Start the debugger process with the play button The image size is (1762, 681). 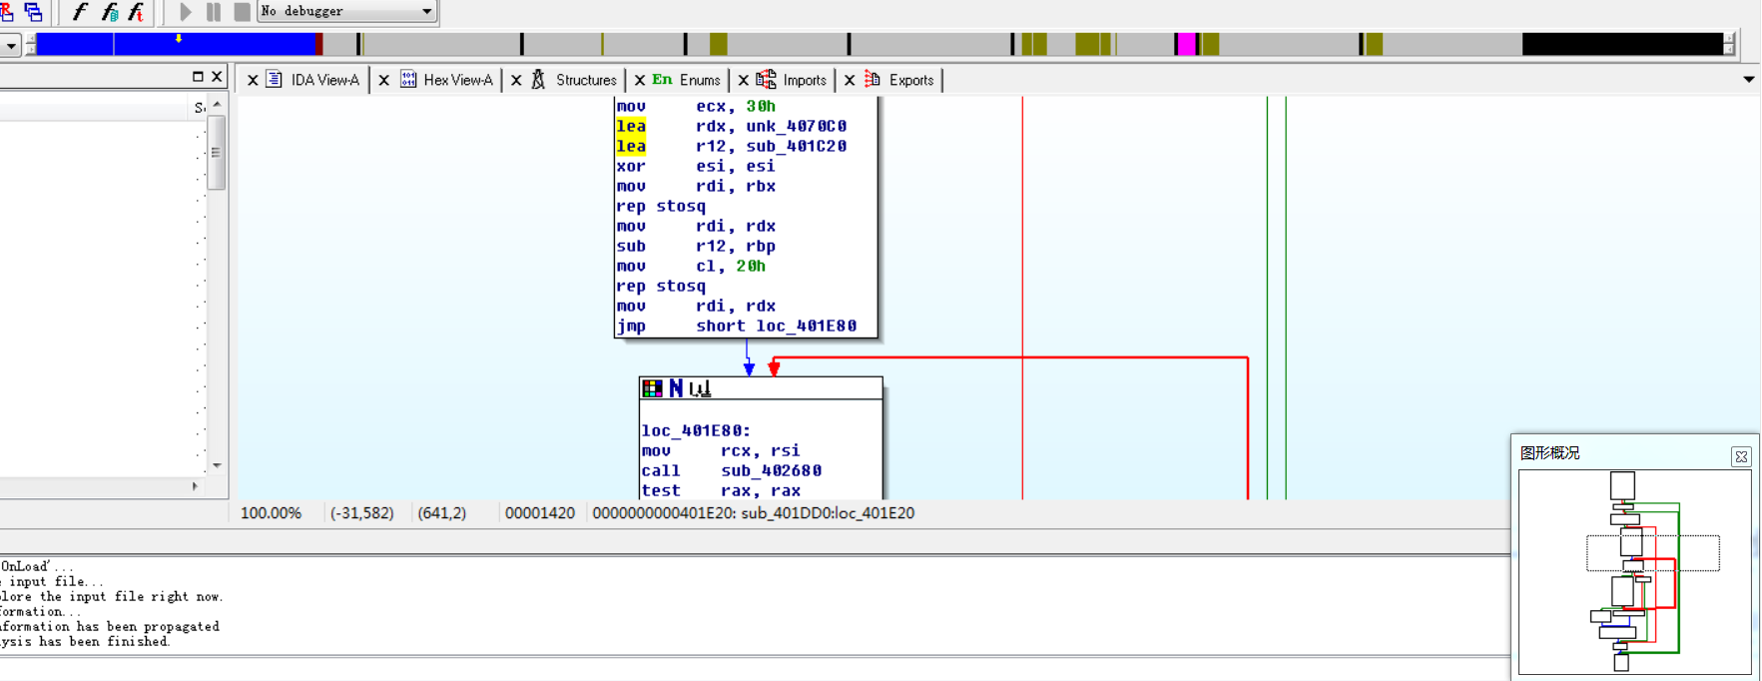tap(186, 12)
